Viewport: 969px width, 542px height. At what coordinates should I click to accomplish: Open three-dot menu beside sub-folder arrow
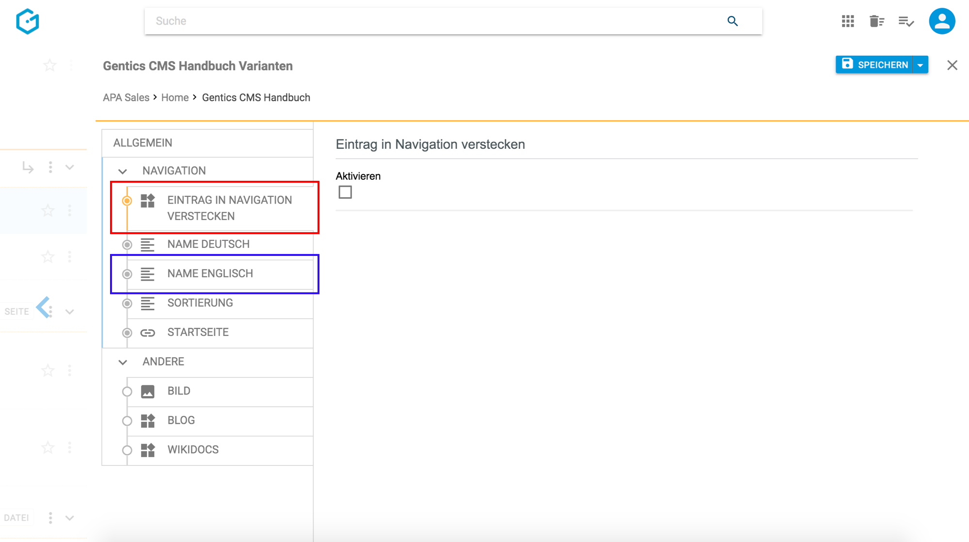click(50, 167)
